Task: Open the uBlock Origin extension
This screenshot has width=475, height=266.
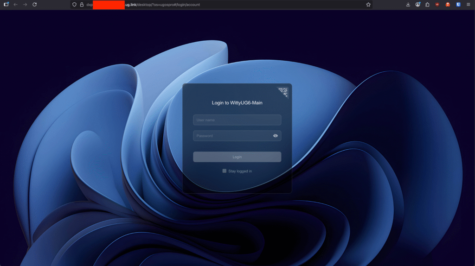Action: pyautogui.click(x=437, y=5)
